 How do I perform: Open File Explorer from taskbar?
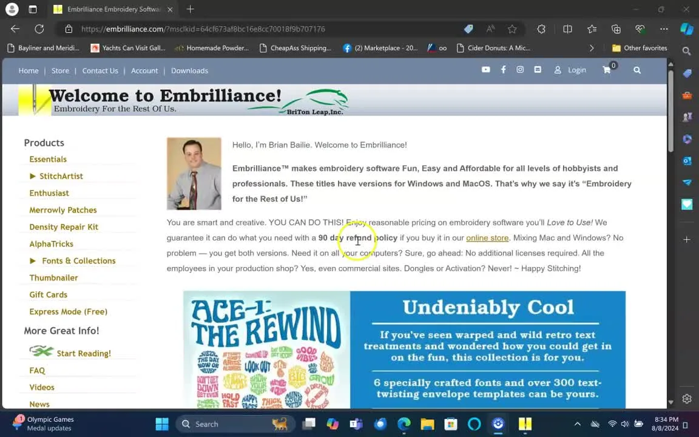[x=427, y=424]
